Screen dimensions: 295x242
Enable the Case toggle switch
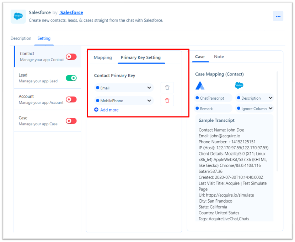pyautogui.click(x=71, y=121)
